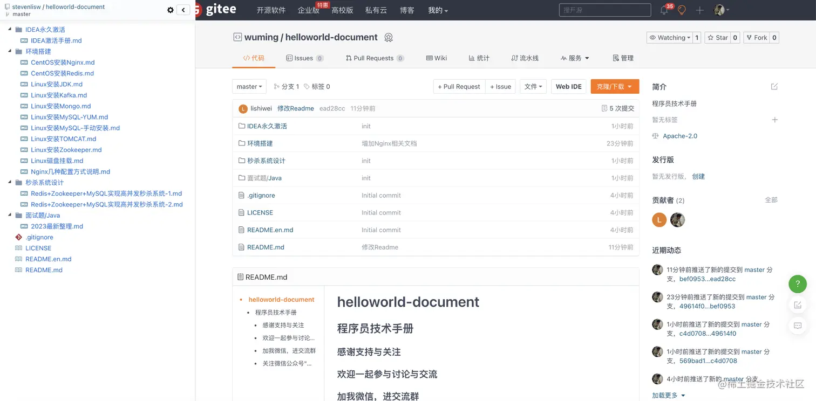Switch to the Issues tab
The height and width of the screenshot is (401, 816).
304,58
